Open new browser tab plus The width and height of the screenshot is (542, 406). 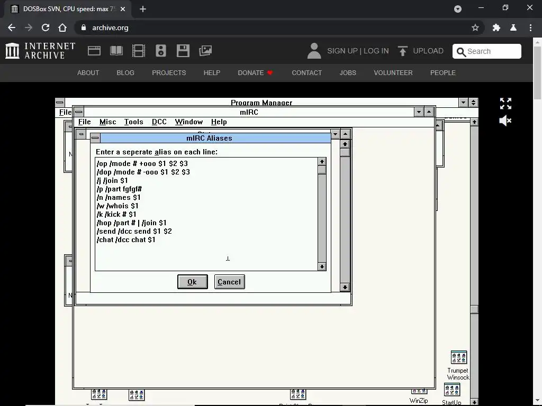[143, 9]
